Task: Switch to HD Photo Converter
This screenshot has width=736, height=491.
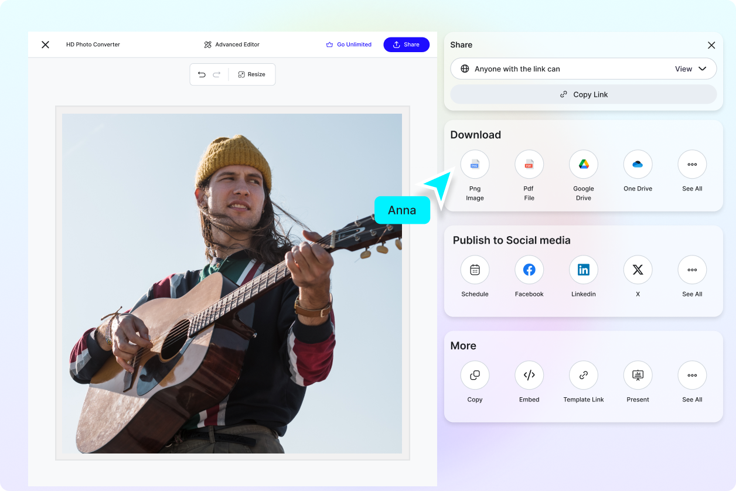Action: (93, 44)
